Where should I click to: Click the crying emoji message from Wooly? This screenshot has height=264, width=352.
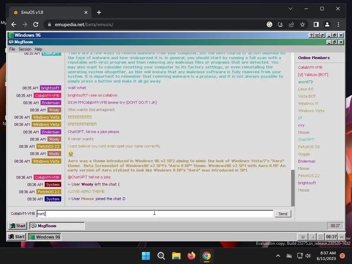point(71,154)
